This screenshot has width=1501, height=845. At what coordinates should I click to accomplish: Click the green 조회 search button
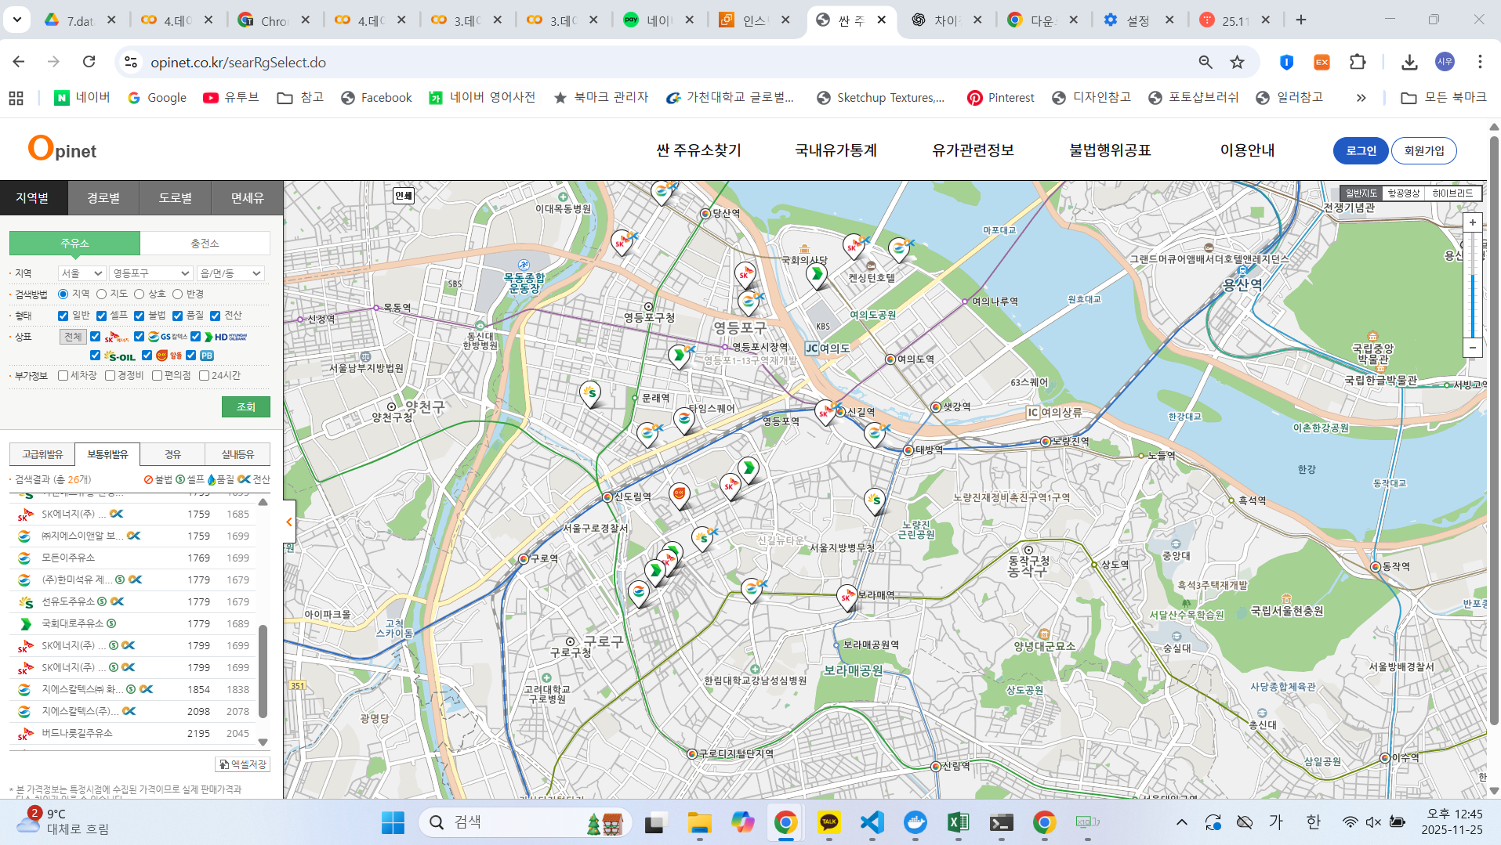pyautogui.click(x=246, y=407)
